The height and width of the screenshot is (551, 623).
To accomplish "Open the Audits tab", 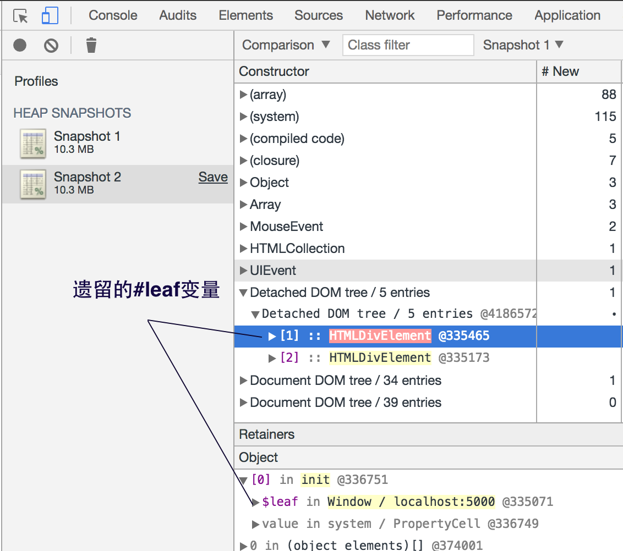I will [x=178, y=15].
